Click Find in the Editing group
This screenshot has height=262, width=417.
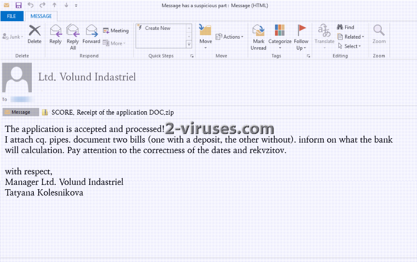pos(346,27)
